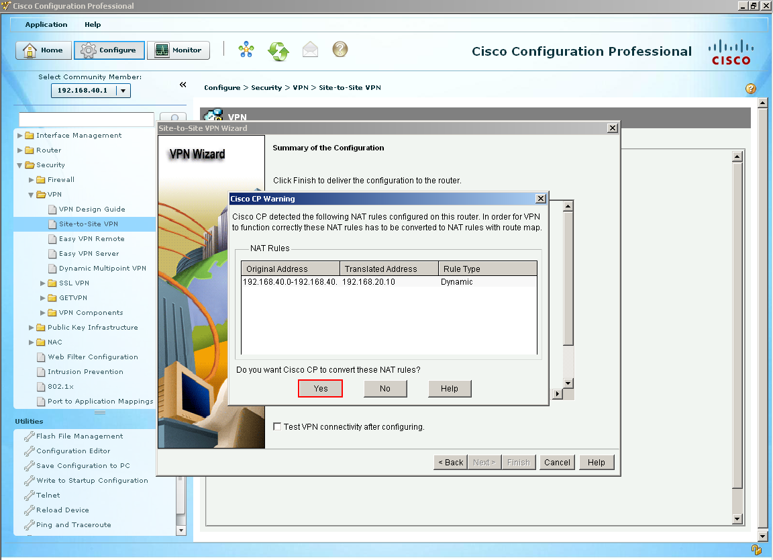Click scroll down arrow of utilities list
The height and width of the screenshot is (560, 773).
(181, 530)
